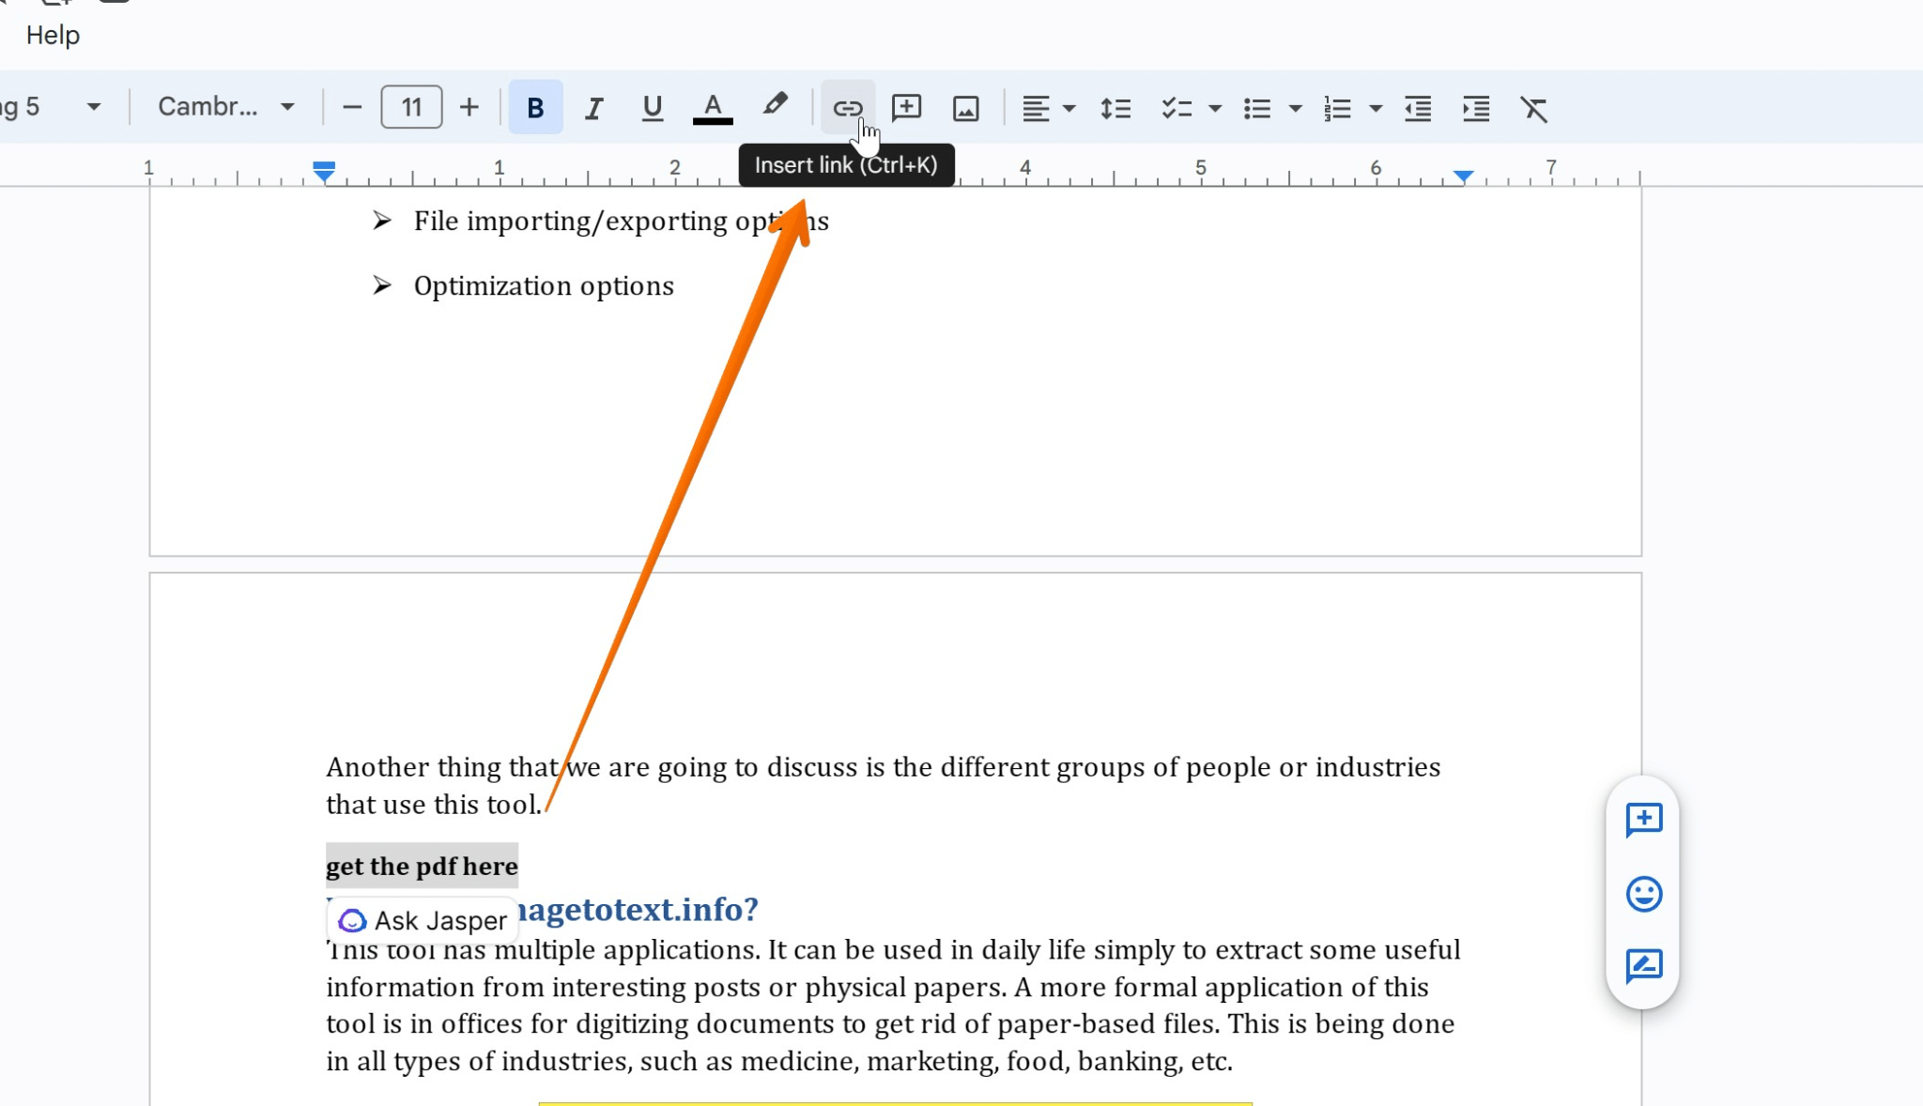
Task: Open line spacing options
Action: pyautogui.click(x=1115, y=107)
